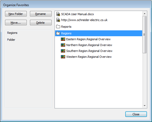Viewport: 152px width, 122px height.
Task: Click the SCADA User Manual document icon
Action: pyautogui.click(x=58, y=14)
